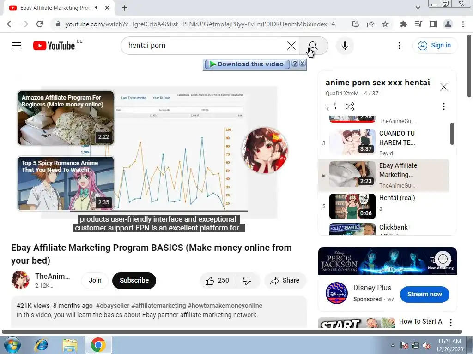Image resolution: width=473 pixels, height=354 pixels.
Task: Click the channel avatar end-screen circle
Action: point(265,150)
